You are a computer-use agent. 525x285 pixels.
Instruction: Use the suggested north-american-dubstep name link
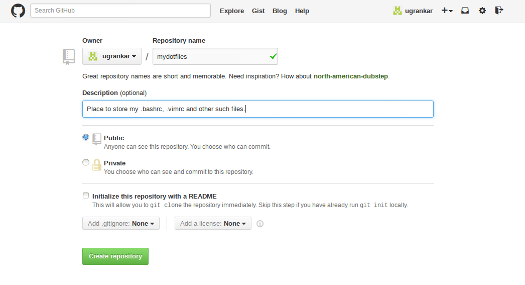[351, 76]
